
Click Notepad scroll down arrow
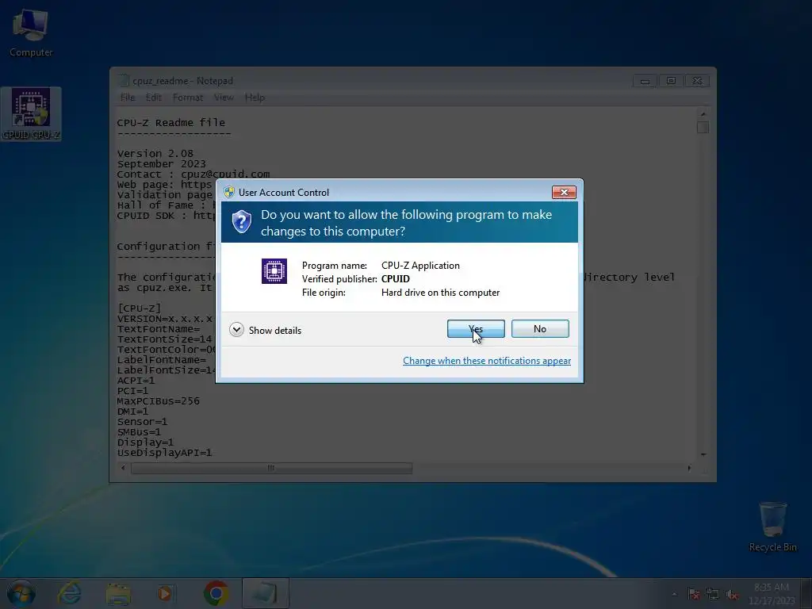click(x=703, y=454)
